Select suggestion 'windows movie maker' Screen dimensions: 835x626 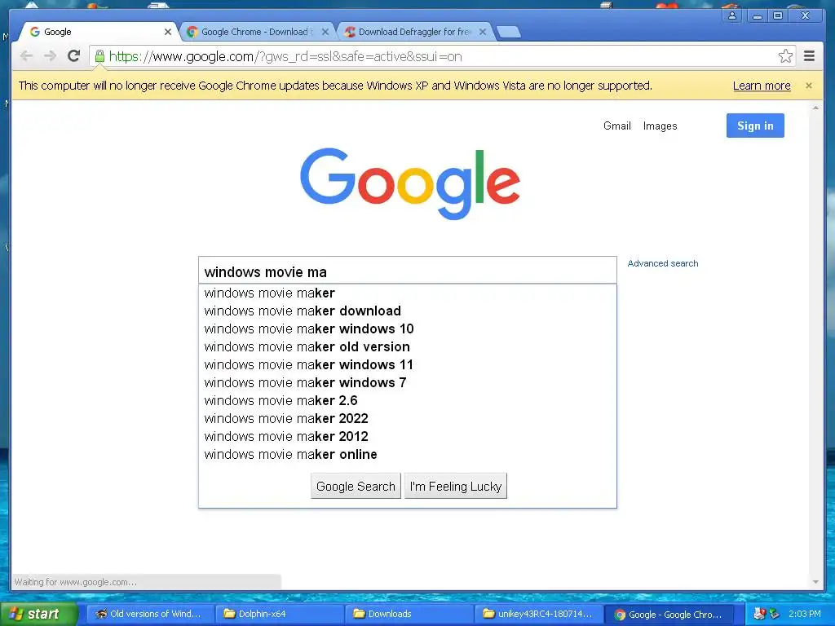[408, 293]
